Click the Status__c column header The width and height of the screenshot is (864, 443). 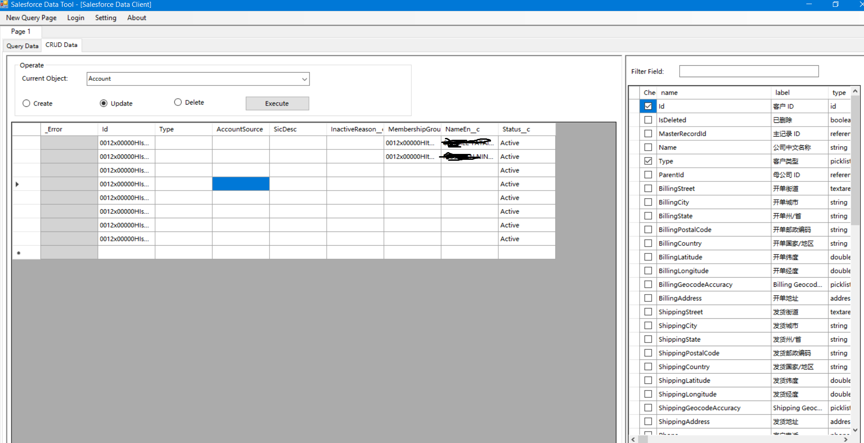point(516,129)
